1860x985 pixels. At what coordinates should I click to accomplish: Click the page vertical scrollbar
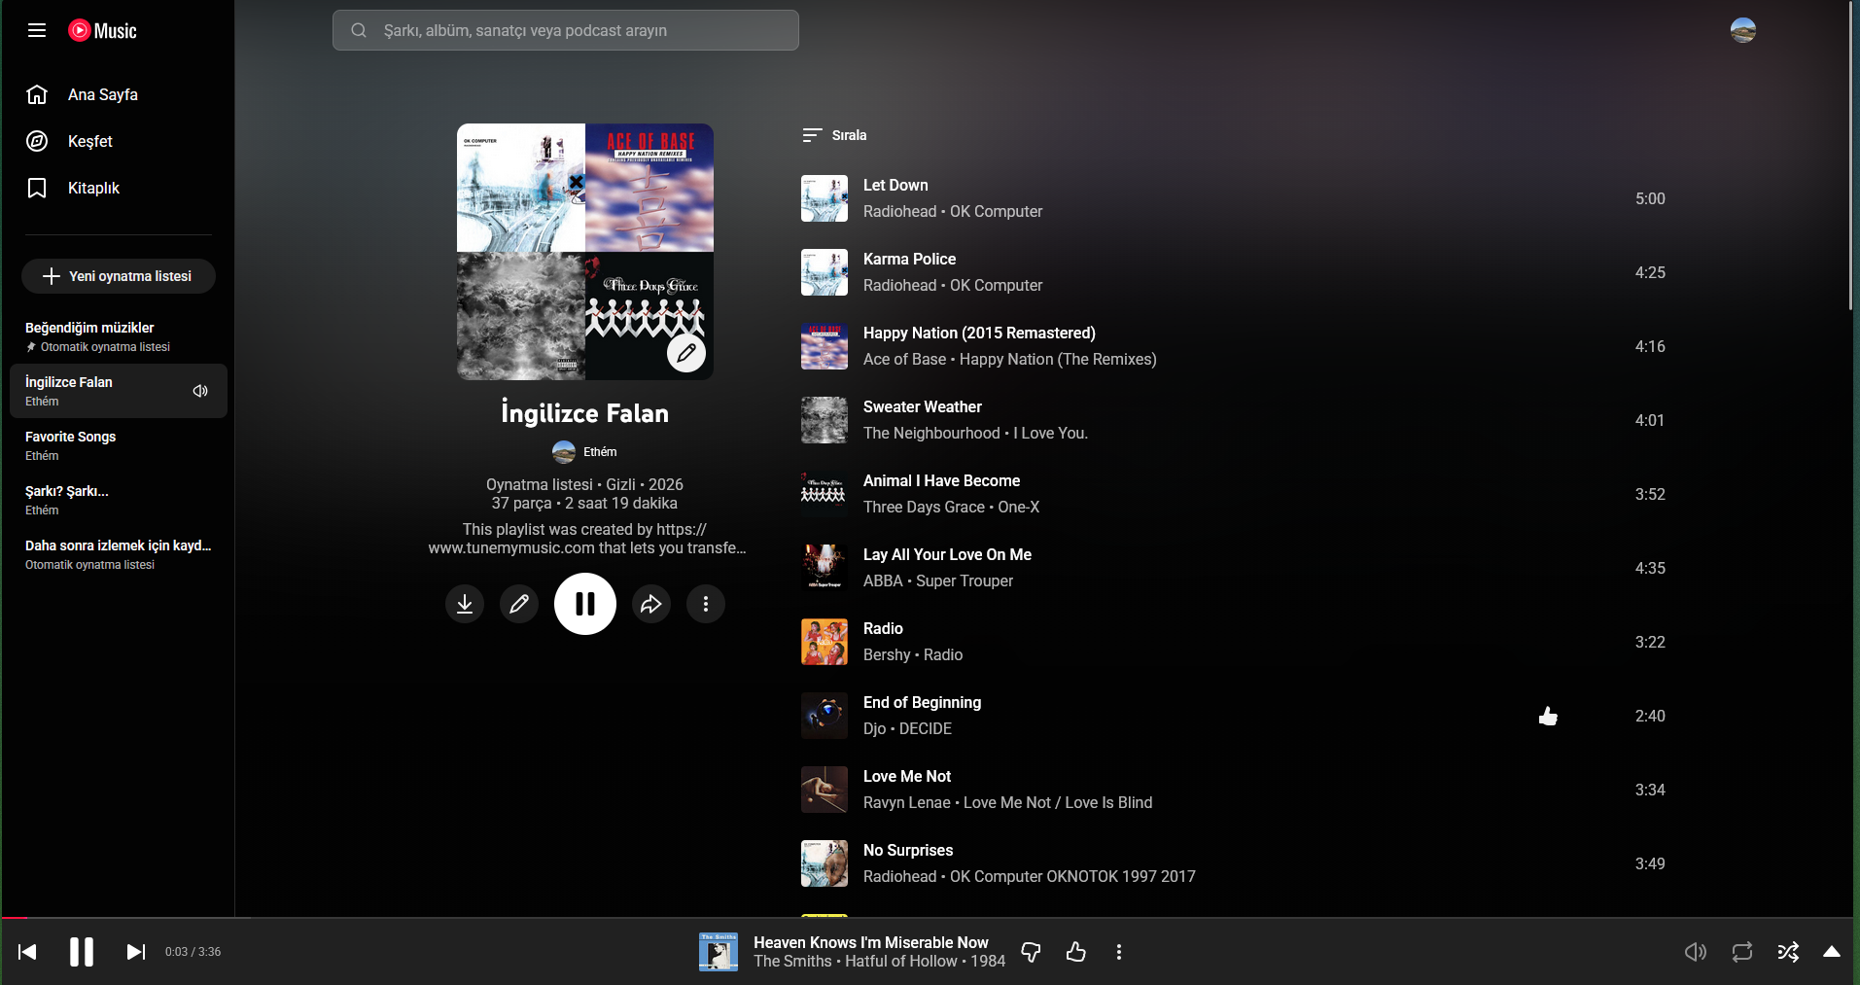click(x=1850, y=156)
